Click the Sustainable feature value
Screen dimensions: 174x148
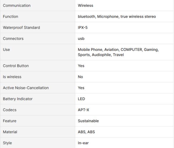pos(88,121)
